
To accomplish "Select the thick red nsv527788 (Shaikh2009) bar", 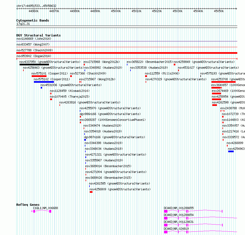I will point(127,53).
